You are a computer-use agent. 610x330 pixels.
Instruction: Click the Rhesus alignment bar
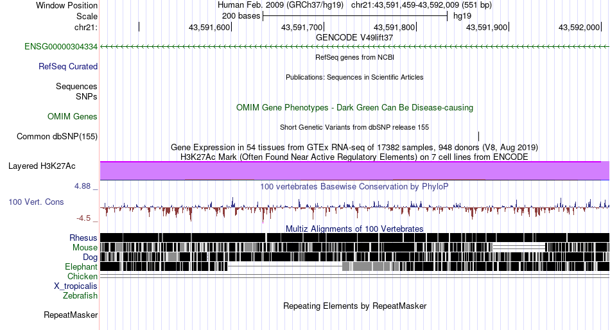pos(354,238)
